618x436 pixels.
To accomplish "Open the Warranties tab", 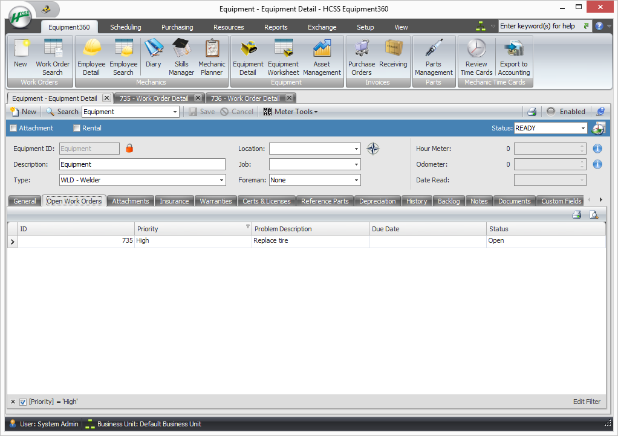I will click(x=216, y=201).
